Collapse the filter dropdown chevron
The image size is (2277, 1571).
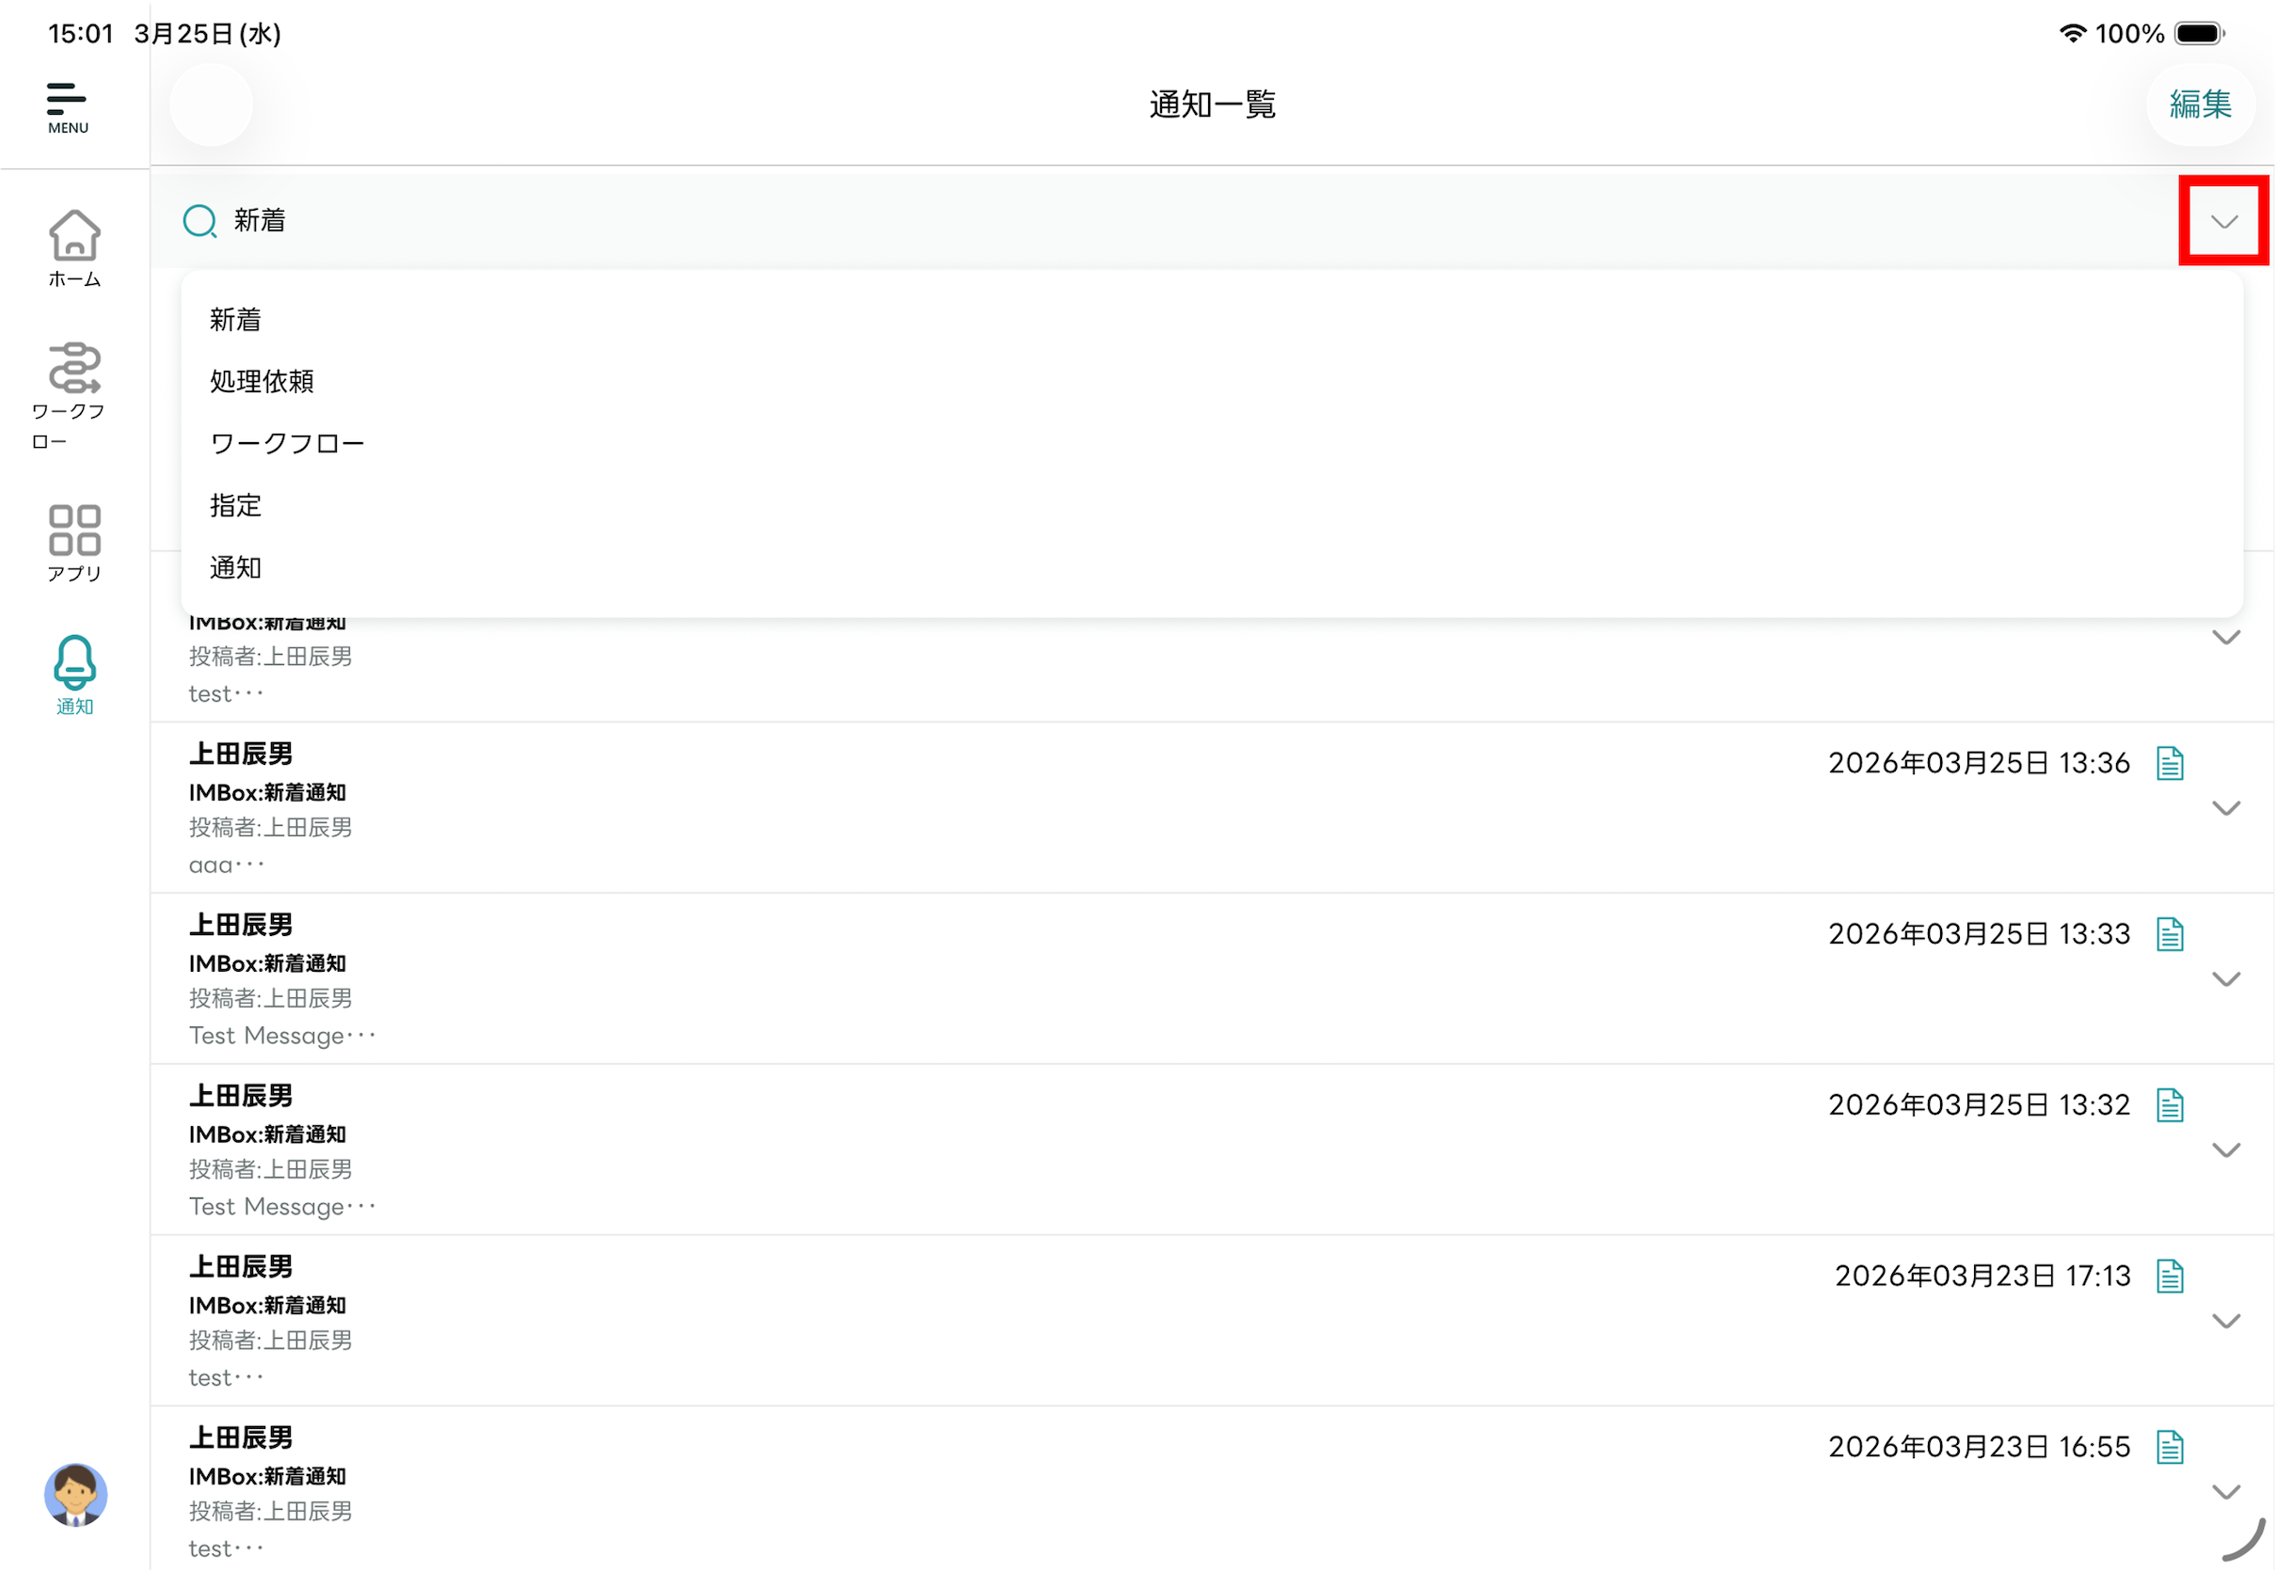[2224, 221]
